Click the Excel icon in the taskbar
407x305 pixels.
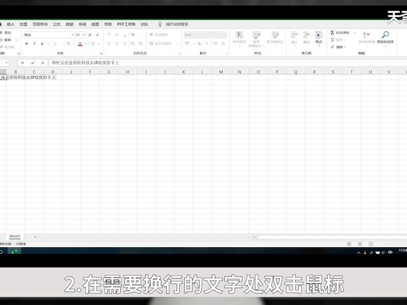pyautogui.click(x=14, y=251)
